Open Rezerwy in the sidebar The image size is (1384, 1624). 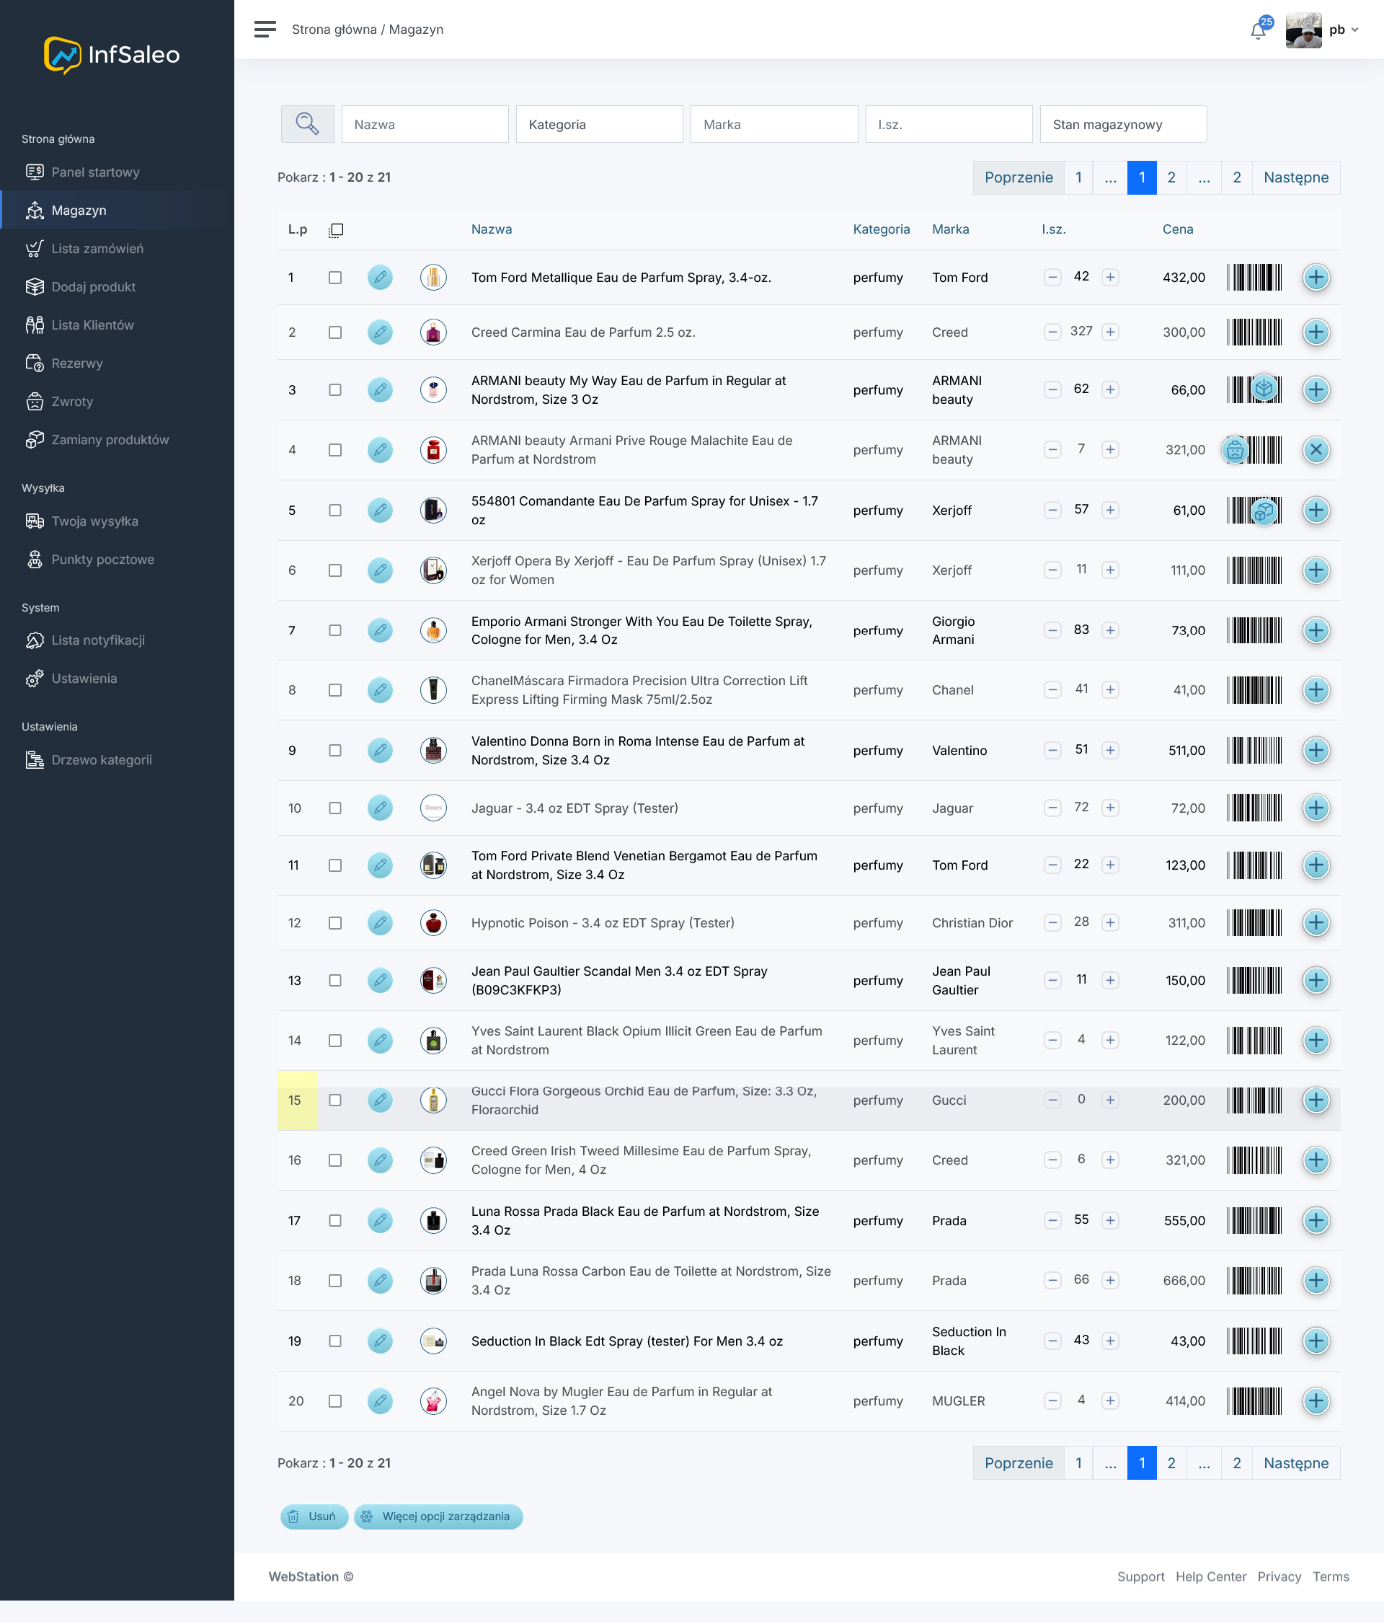[x=76, y=363]
